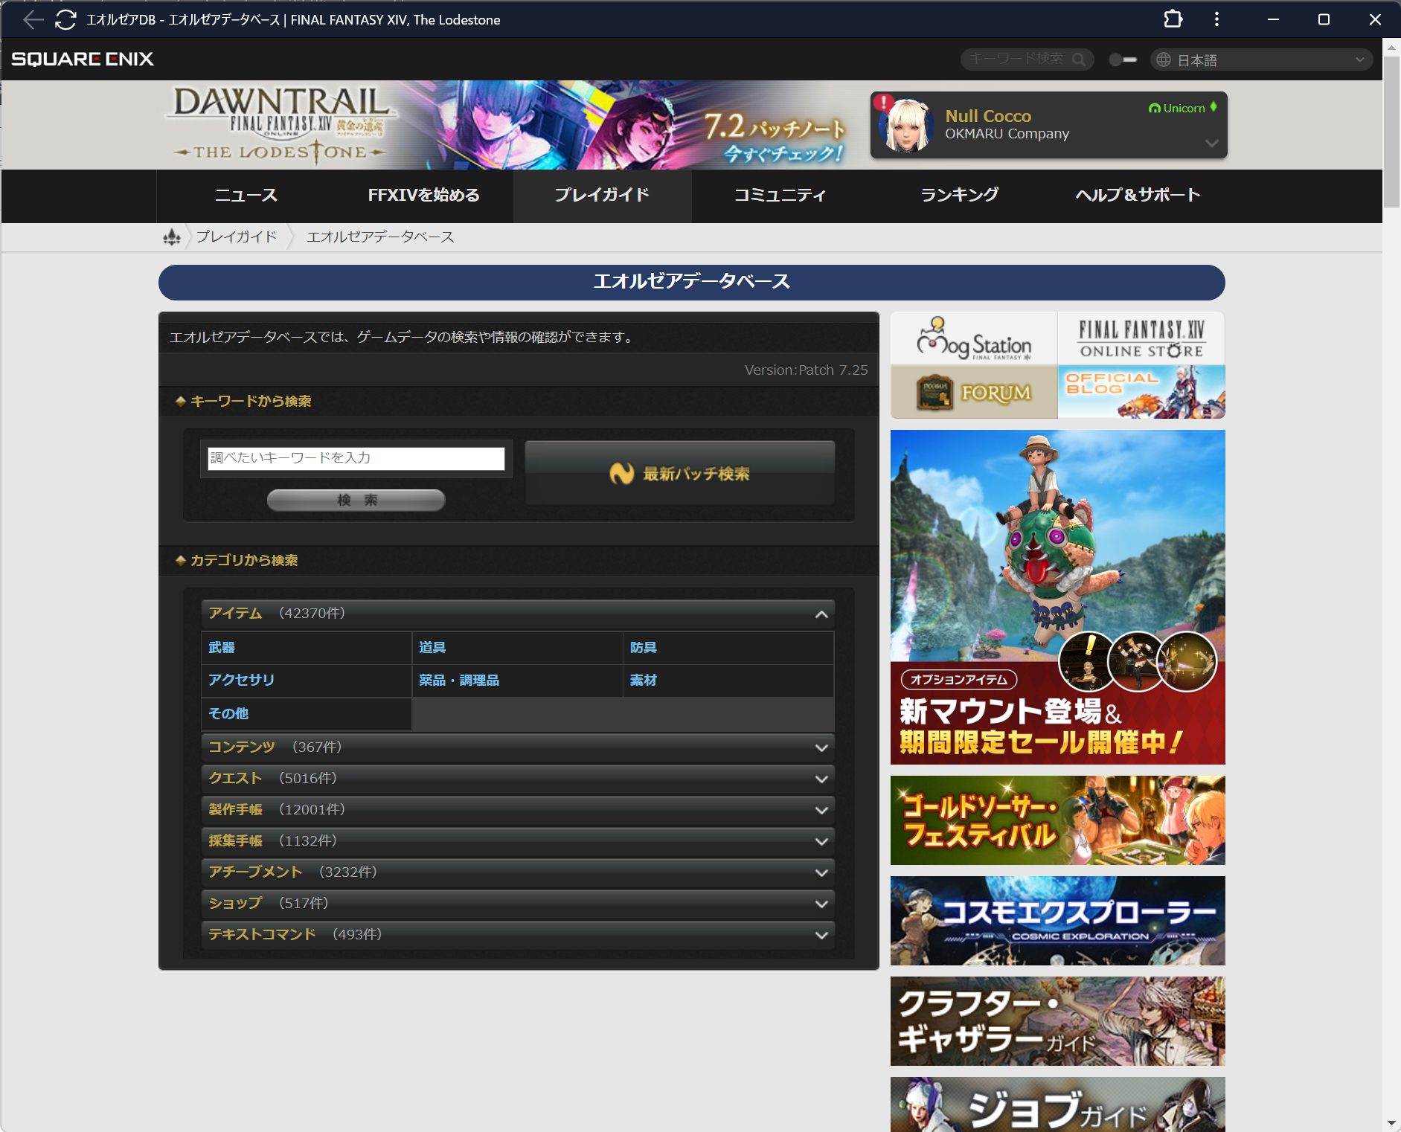Image resolution: width=1401 pixels, height=1132 pixels.
Task: Focus the keyword search input field
Action: [x=356, y=458]
